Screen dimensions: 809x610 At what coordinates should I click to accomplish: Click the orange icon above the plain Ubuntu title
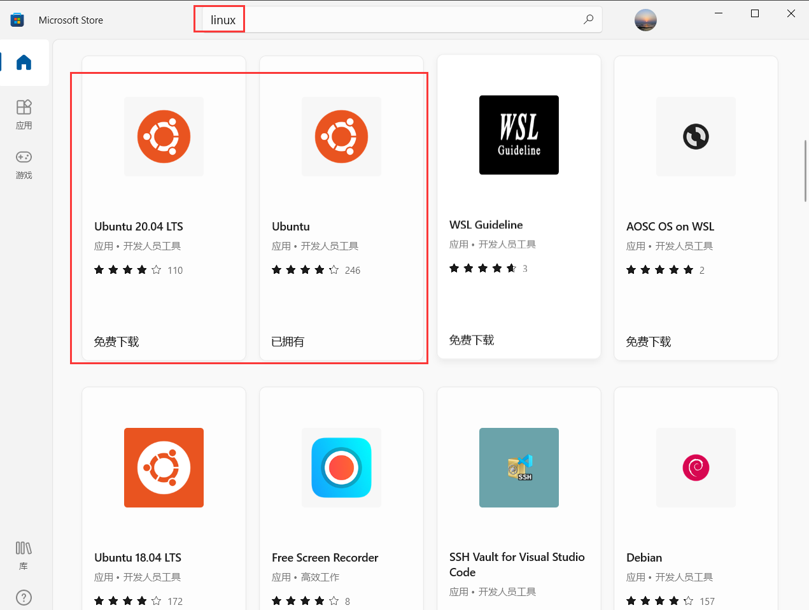341,136
